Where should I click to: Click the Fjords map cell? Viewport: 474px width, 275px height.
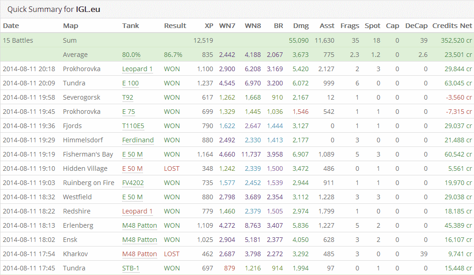[72, 126]
